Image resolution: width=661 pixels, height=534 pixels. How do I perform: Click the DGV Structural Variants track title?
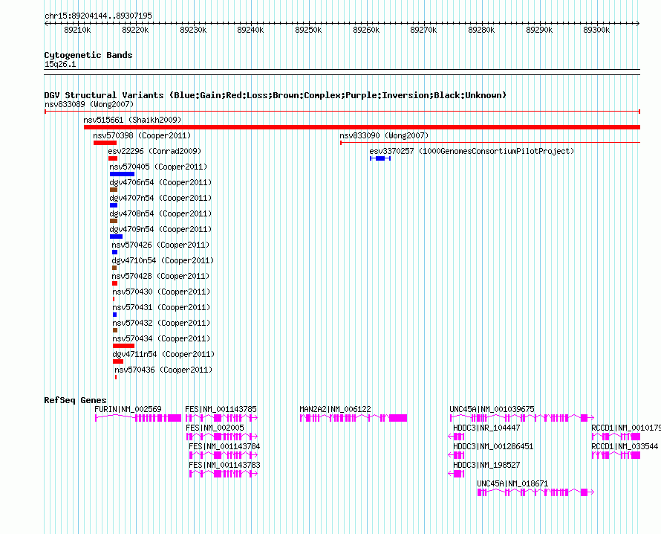(275, 95)
